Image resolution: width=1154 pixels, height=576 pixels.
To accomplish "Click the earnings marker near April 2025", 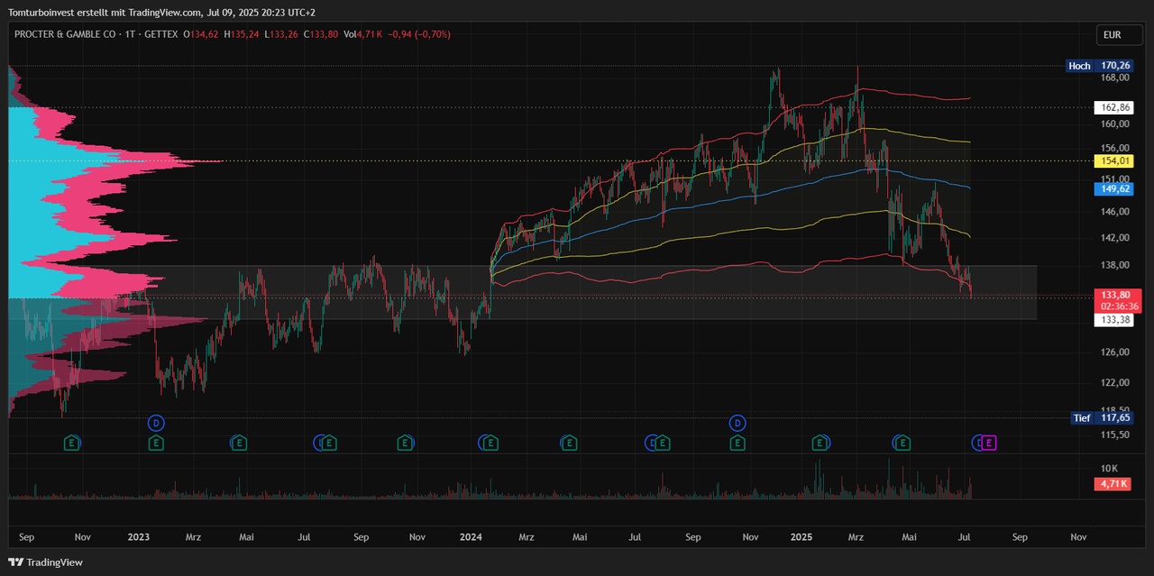I will pyautogui.click(x=902, y=443).
